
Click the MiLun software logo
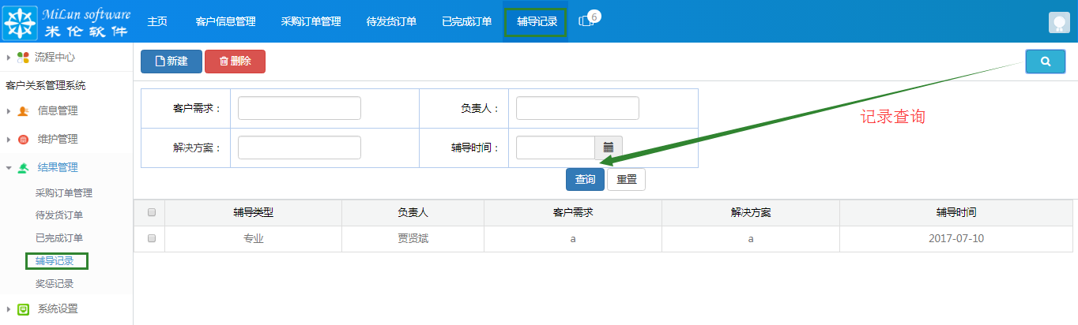click(x=67, y=21)
